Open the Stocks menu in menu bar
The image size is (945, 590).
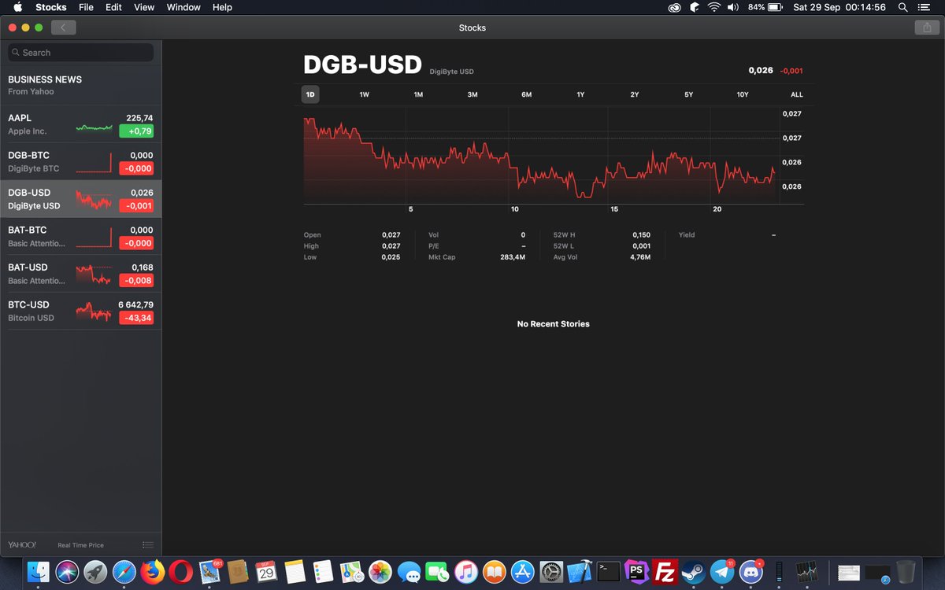click(51, 7)
